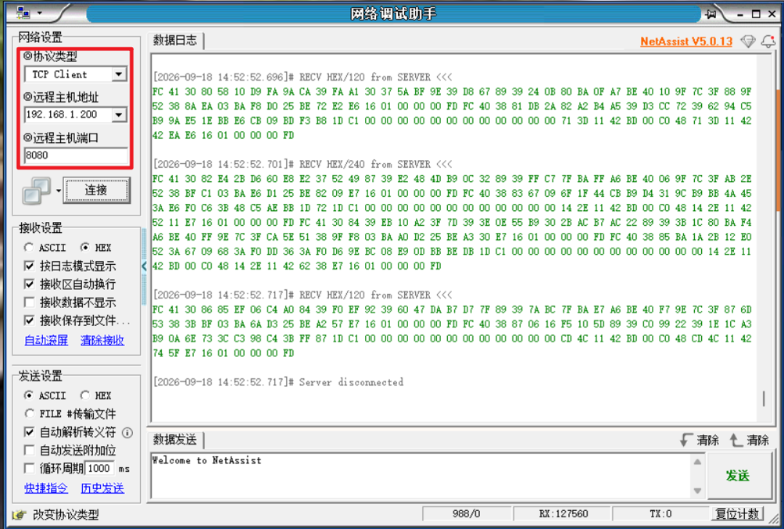Click the 988/0 status bar field
Viewport: 784px width, 529px height.
coord(466,514)
